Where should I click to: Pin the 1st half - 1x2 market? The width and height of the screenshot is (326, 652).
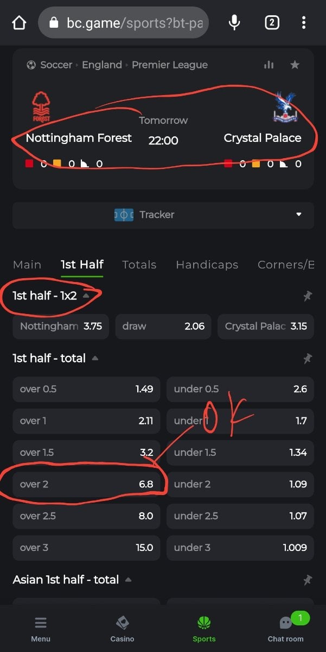308,296
